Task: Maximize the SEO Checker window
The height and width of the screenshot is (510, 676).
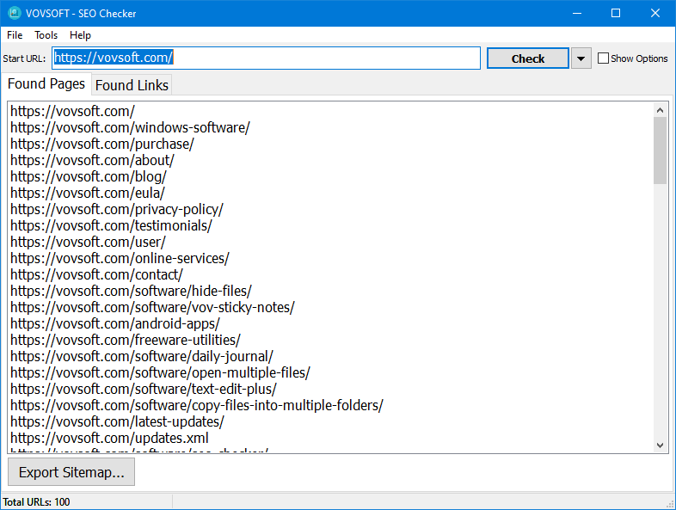Action: 616,14
